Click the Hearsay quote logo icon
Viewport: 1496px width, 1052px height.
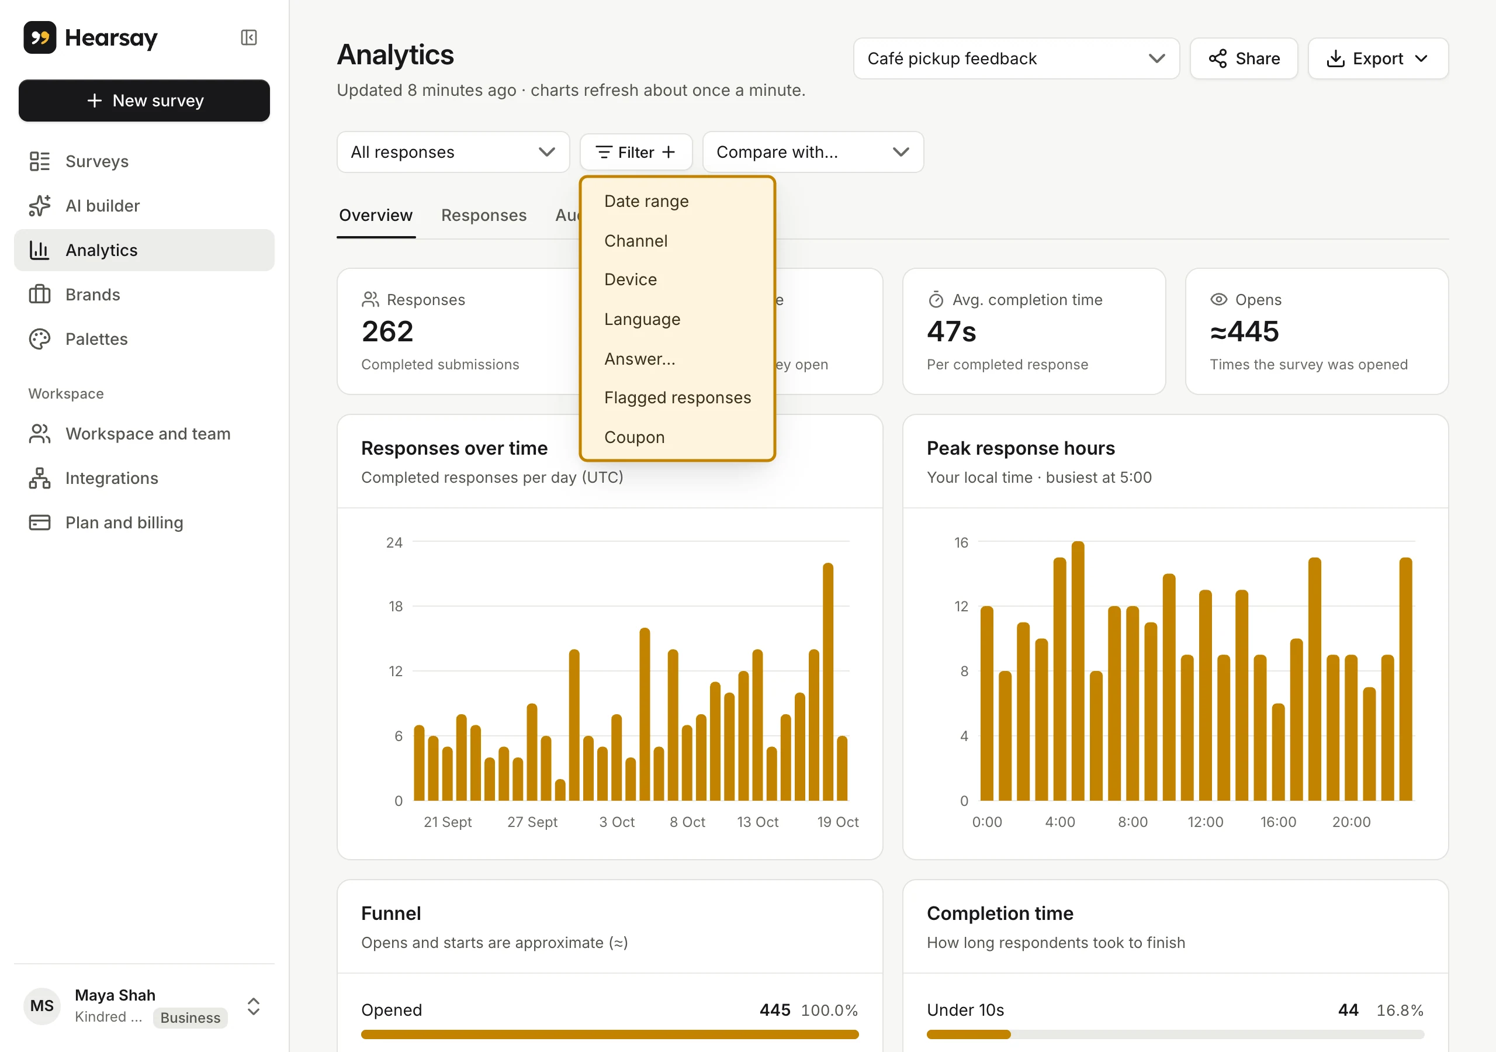(40, 38)
